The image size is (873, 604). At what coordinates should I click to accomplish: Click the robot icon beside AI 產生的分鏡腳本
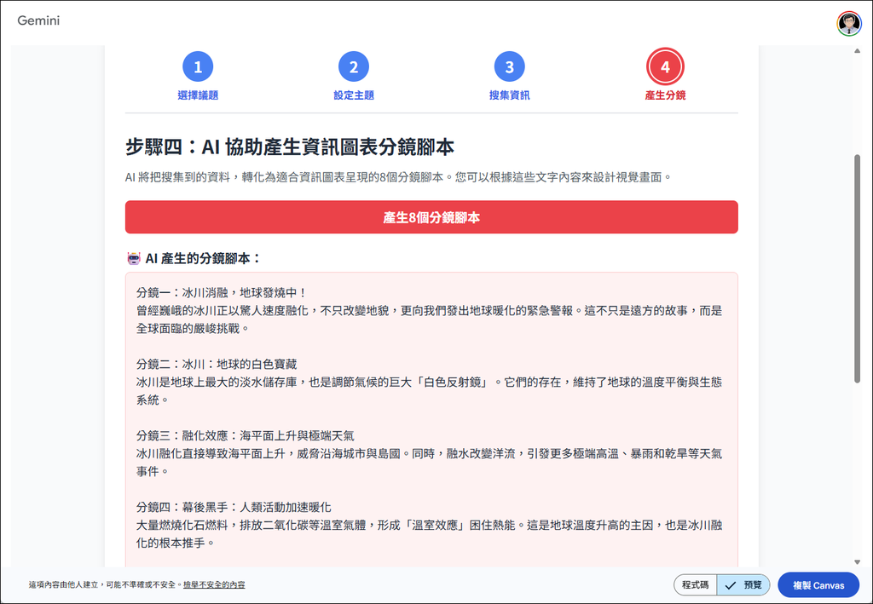click(134, 258)
